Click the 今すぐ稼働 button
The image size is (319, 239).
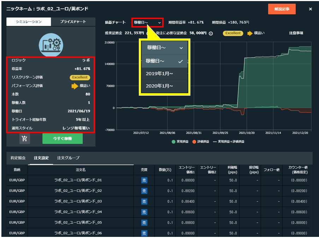tap(63, 139)
